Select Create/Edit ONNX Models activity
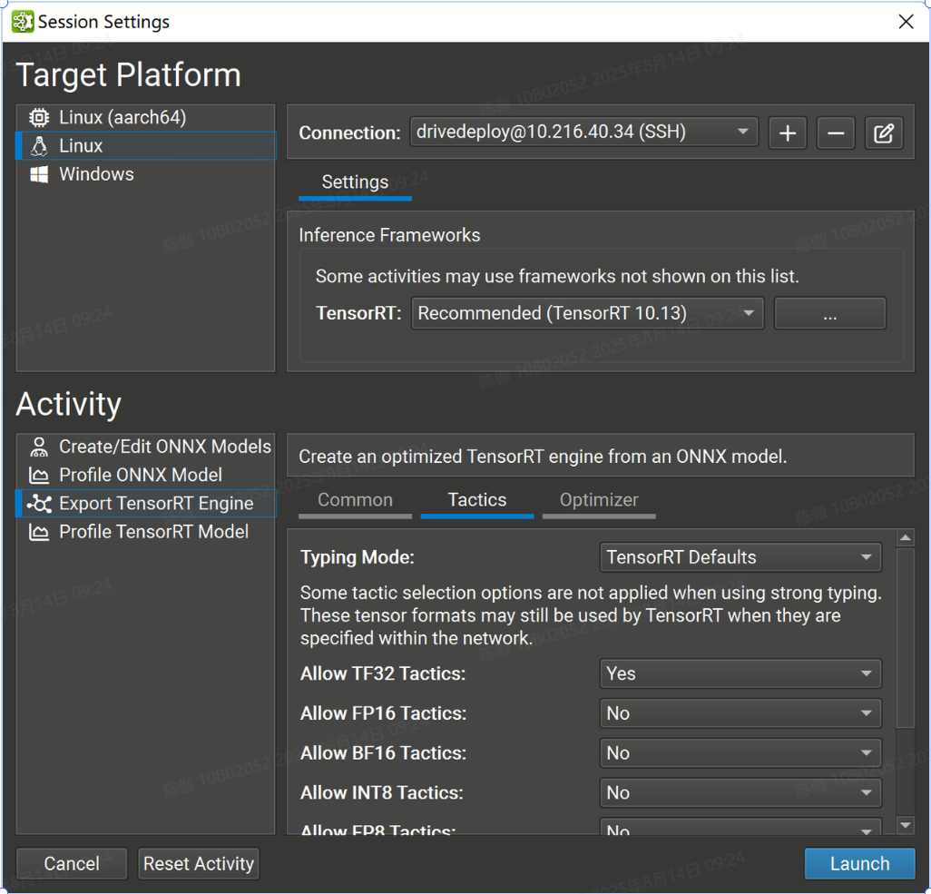 pyautogui.click(x=145, y=447)
